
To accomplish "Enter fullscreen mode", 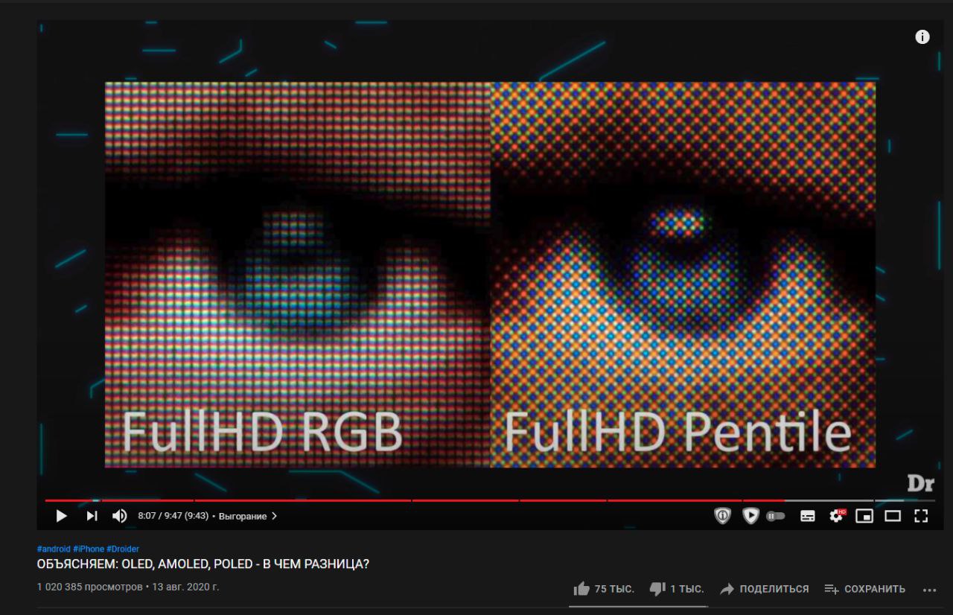I will tap(921, 516).
